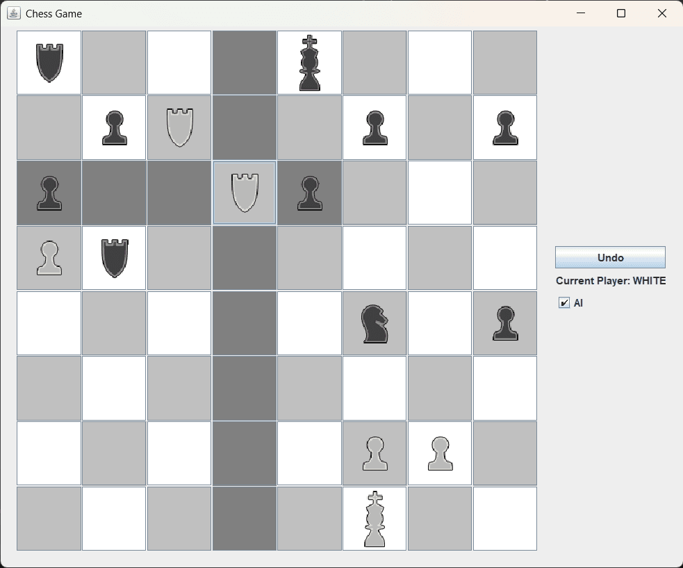Toggle the AI checkbox
Image resolution: width=683 pixels, height=568 pixels.
tap(564, 303)
